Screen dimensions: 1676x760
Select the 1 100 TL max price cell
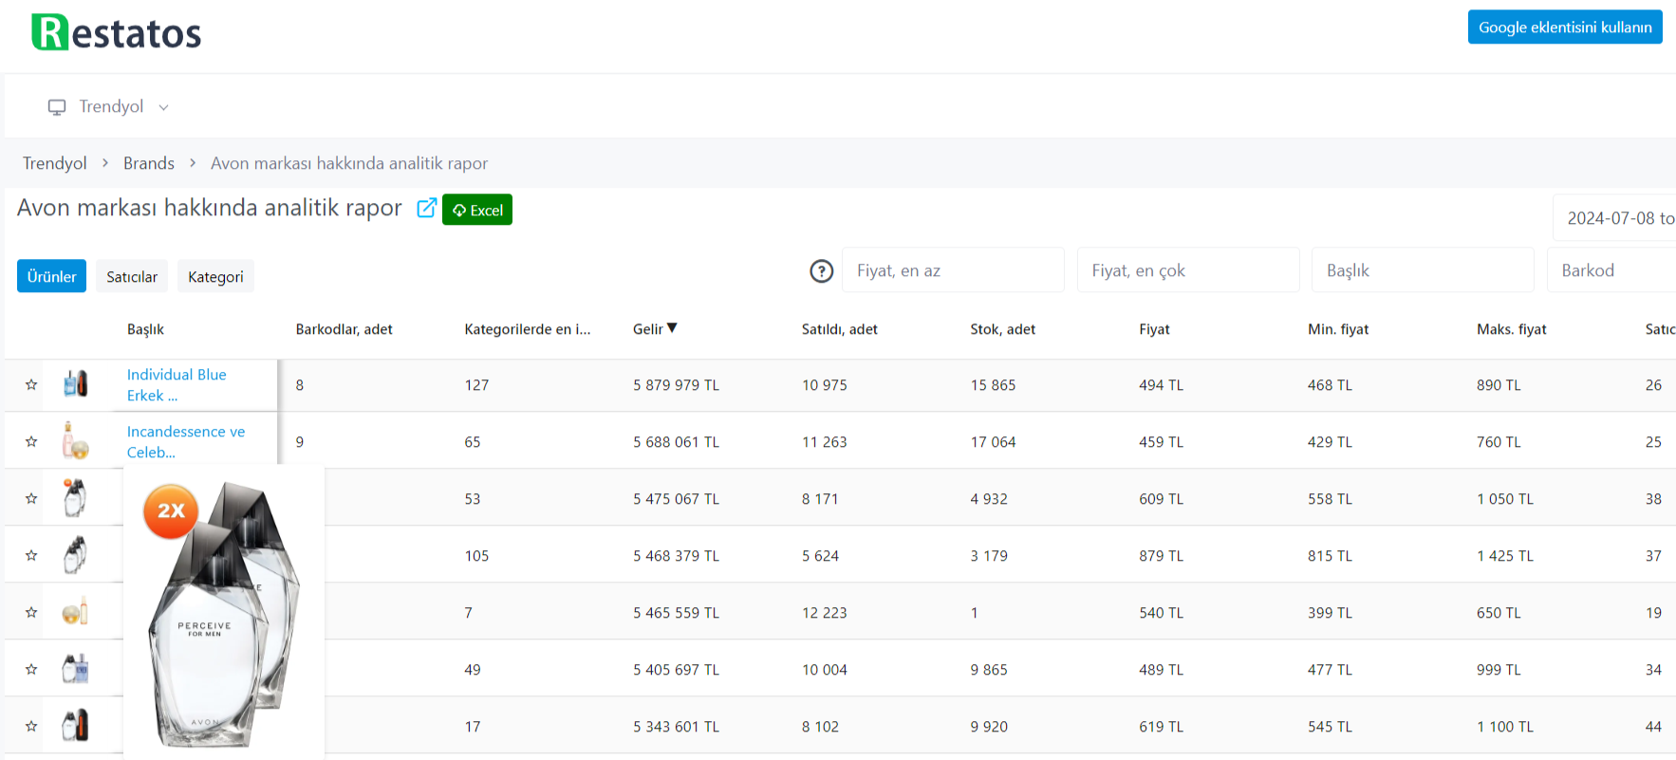[x=1504, y=727]
